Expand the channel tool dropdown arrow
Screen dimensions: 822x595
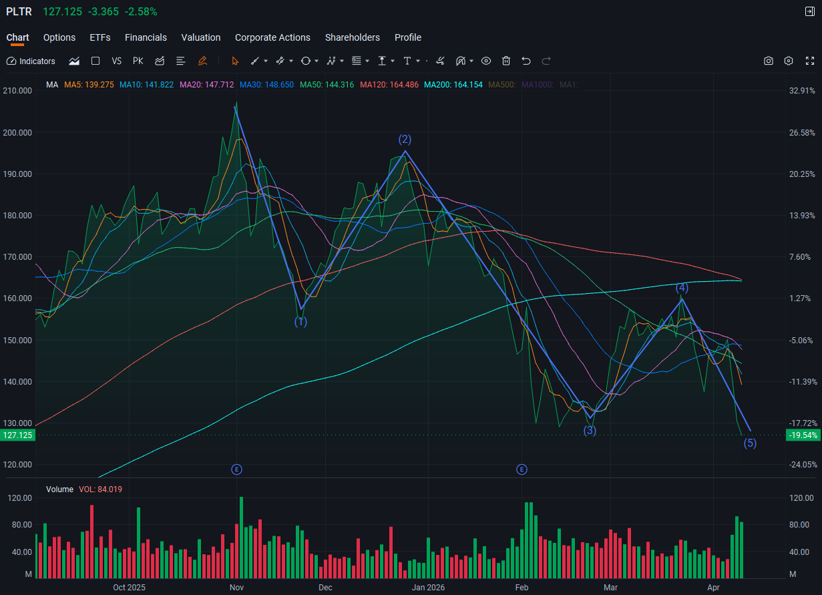pyautogui.click(x=291, y=61)
